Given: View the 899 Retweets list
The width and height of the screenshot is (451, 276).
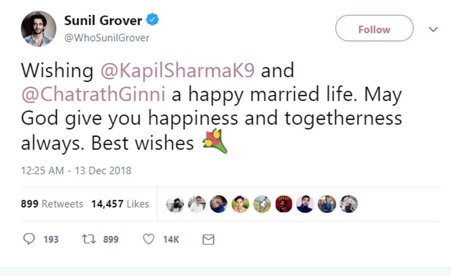Looking at the screenshot, I should 52,204.
